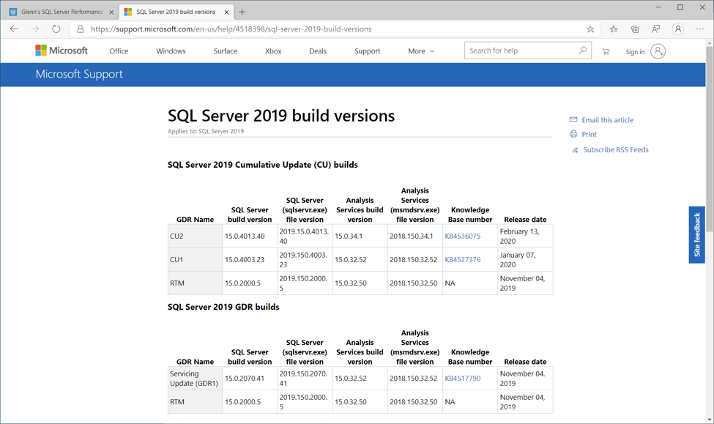Expand the More dropdown menu

point(421,51)
